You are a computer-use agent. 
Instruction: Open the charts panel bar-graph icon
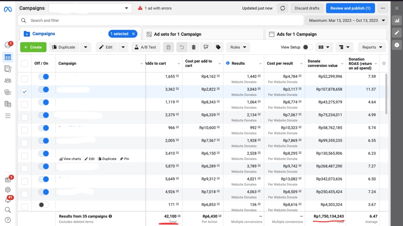[x=397, y=21]
